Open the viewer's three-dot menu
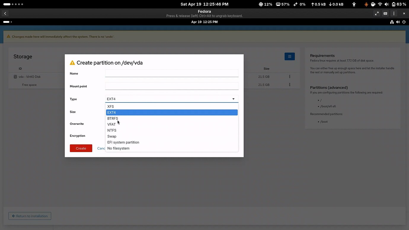Screen dimensions: 409x230 coord(394,13)
